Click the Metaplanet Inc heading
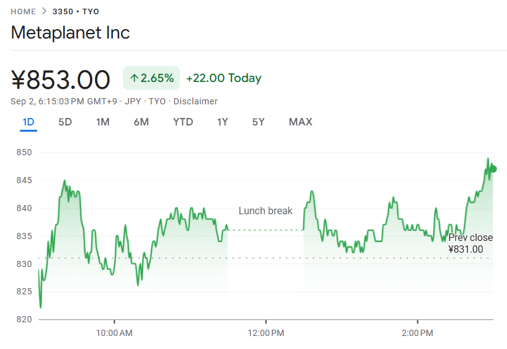Viewport: 507px width, 349px height. tap(70, 32)
